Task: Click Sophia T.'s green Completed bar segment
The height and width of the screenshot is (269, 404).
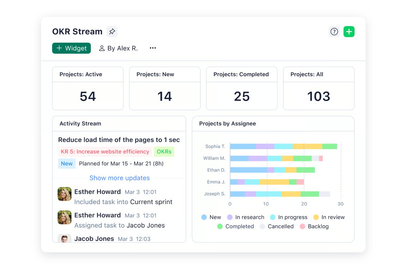Action: click(x=329, y=146)
